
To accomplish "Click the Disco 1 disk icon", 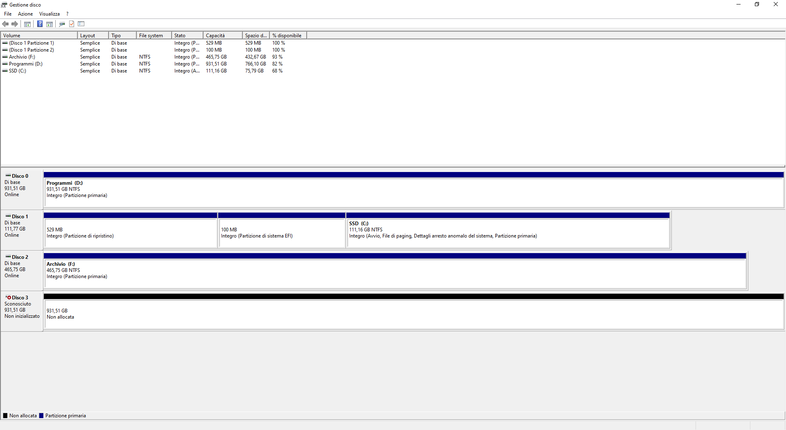I will 8,216.
